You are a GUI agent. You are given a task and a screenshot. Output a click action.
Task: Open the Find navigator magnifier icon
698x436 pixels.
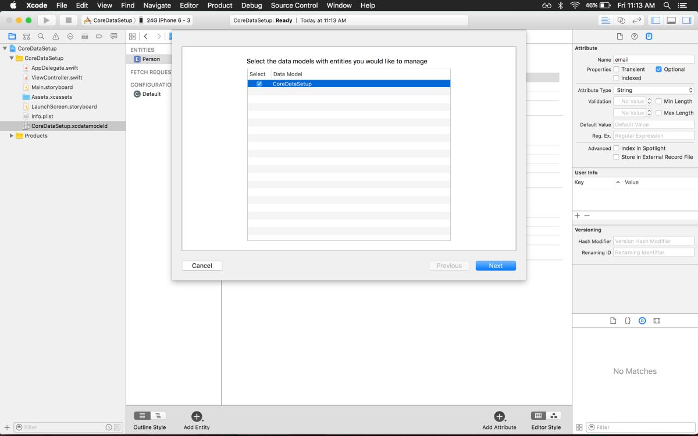[x=41, y=36]
